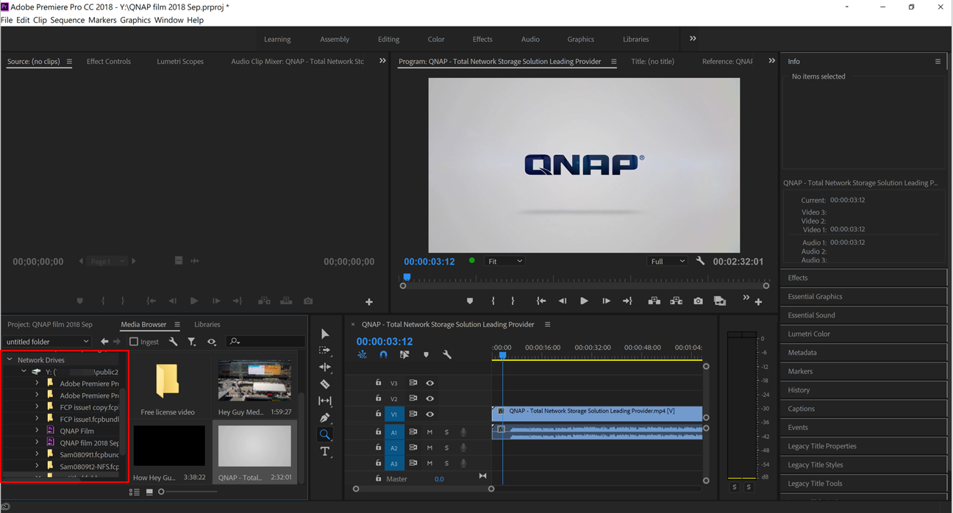Open the untitled folder dropdown
953x513 pixels.
[46, 342]
